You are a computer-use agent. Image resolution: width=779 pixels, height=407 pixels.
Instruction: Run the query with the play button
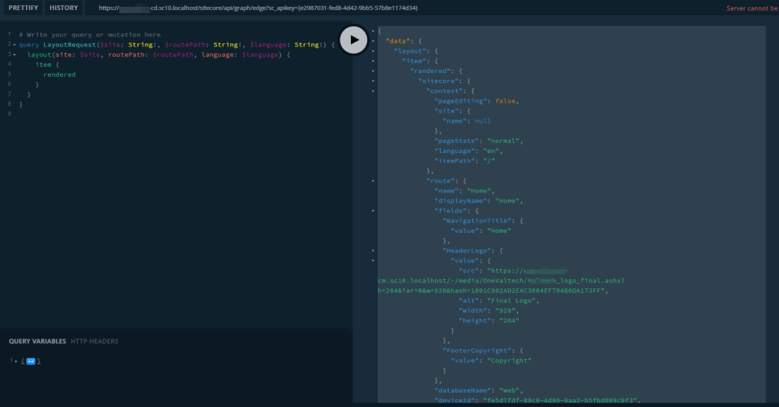coord(353,40)
